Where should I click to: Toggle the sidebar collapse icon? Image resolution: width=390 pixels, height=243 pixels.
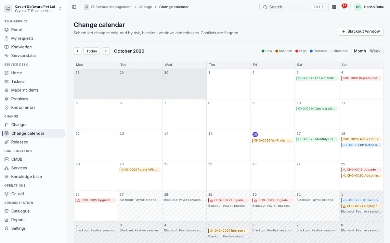click(74, 7)
